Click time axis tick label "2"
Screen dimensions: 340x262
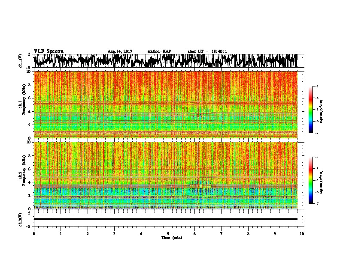point(88,234)
